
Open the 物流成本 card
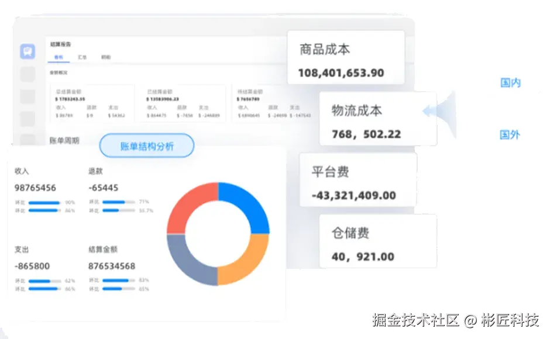pos(378,119)
